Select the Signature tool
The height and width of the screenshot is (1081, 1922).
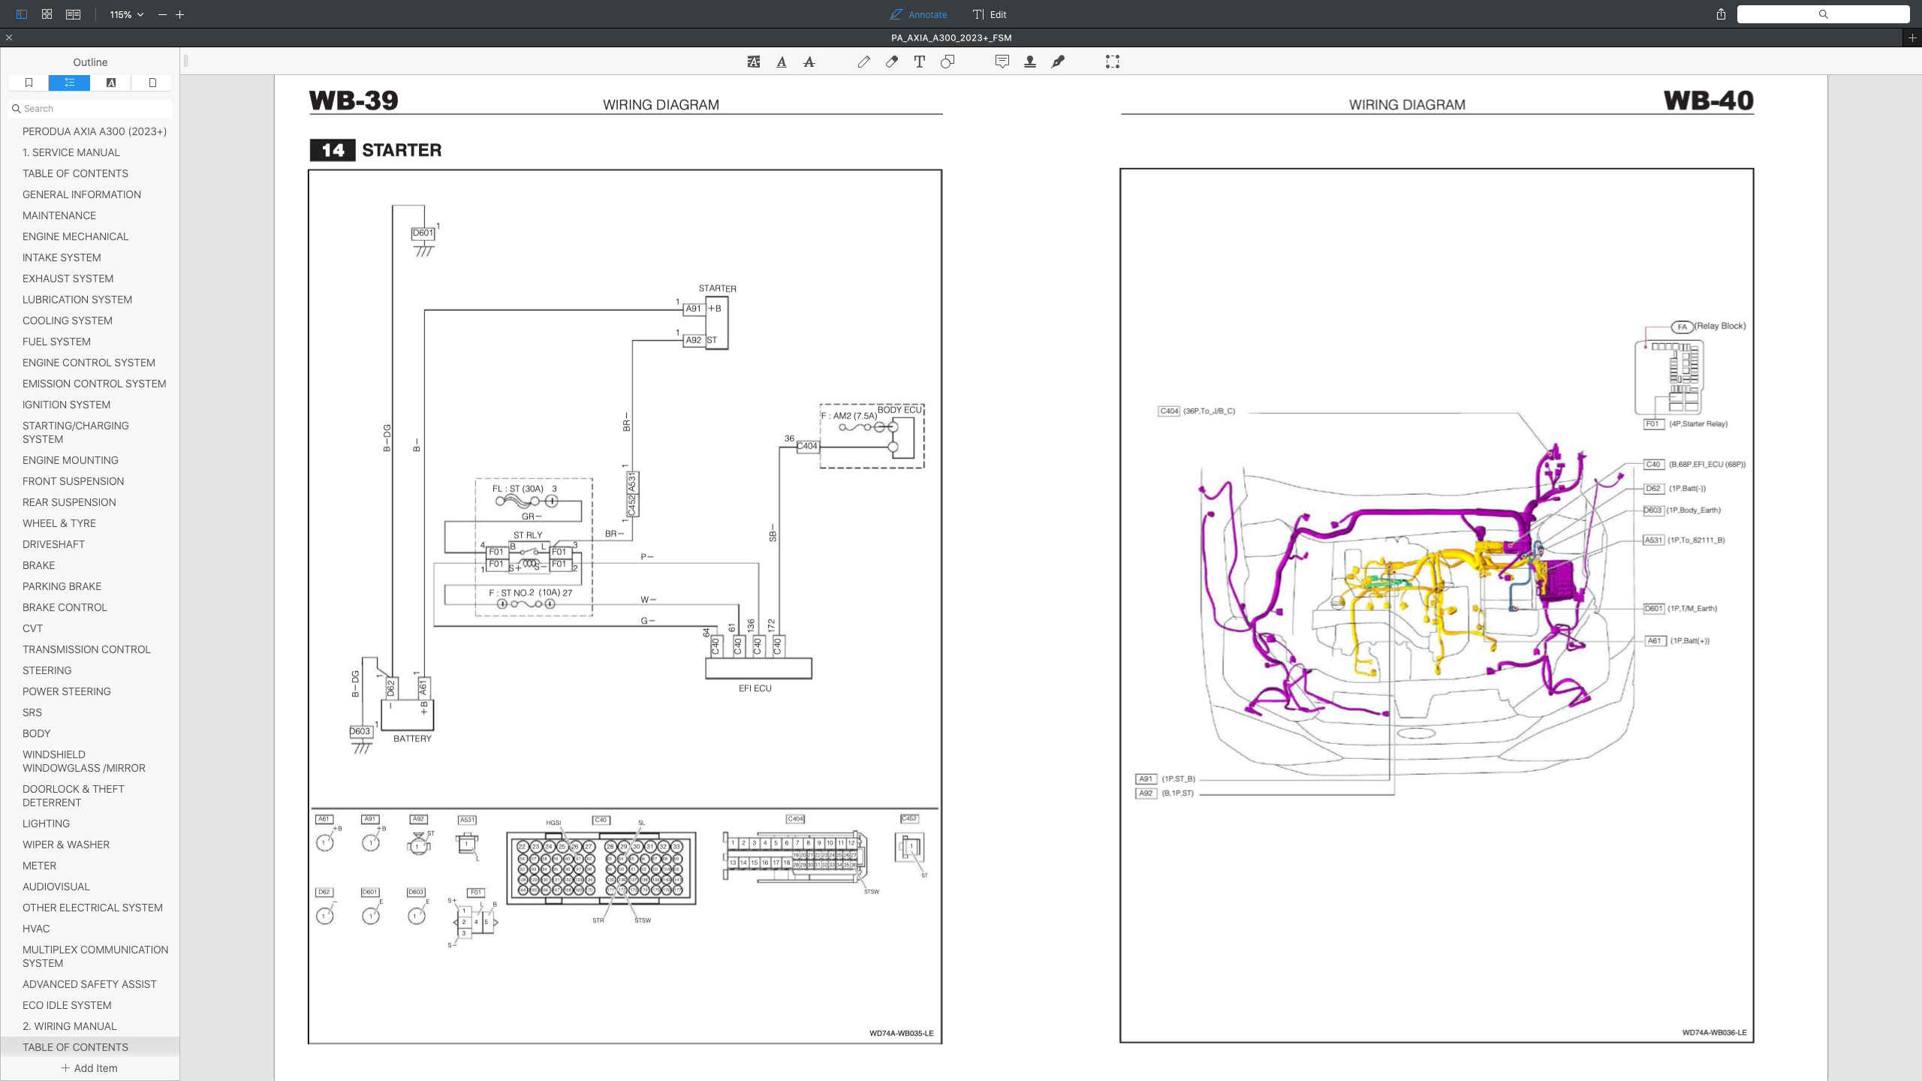click(x=1058, y=62)
